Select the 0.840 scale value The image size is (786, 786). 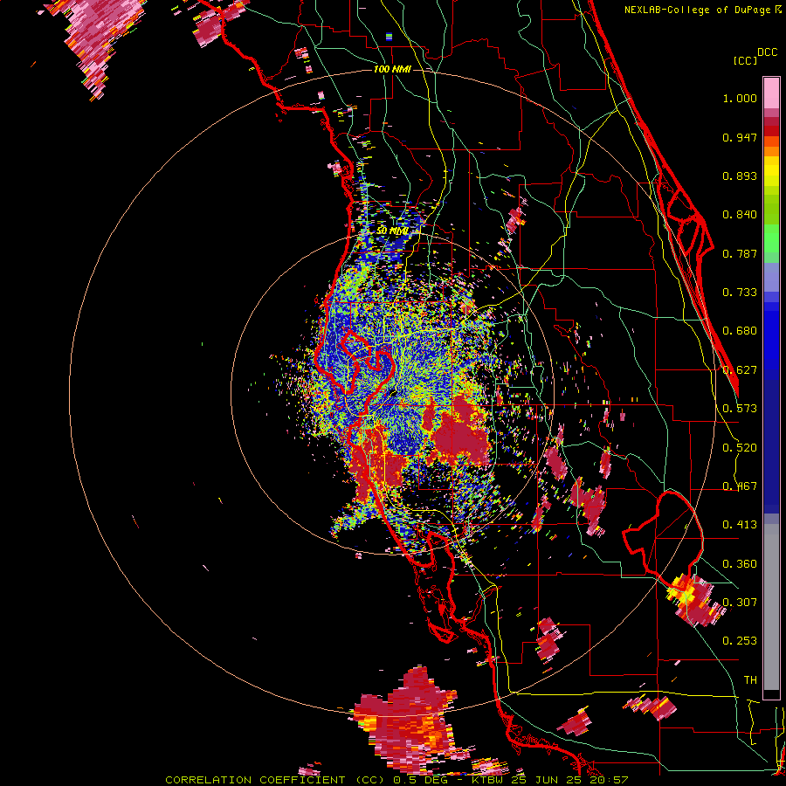[740, 215]
